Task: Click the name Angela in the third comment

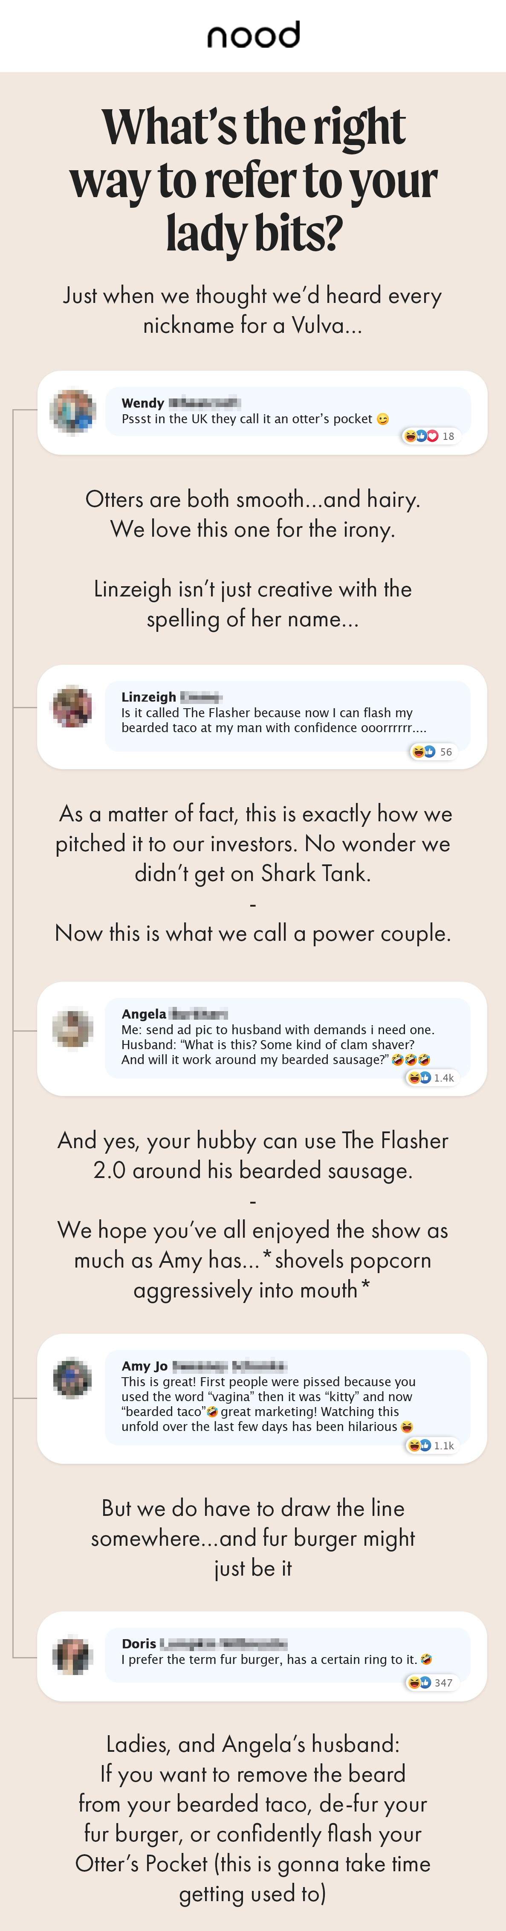Action: pos(144,1013)
